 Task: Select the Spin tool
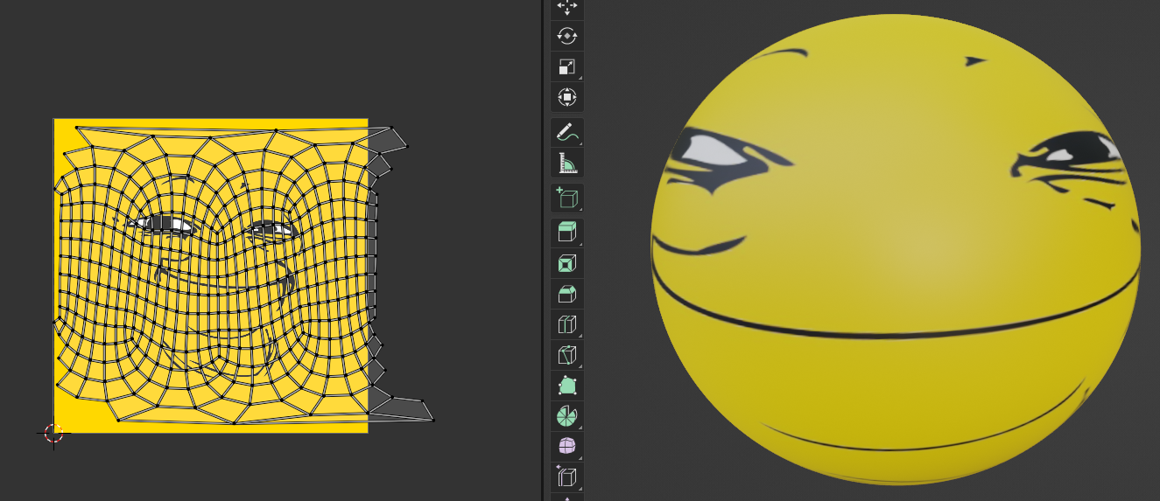[x=566, y=415]
